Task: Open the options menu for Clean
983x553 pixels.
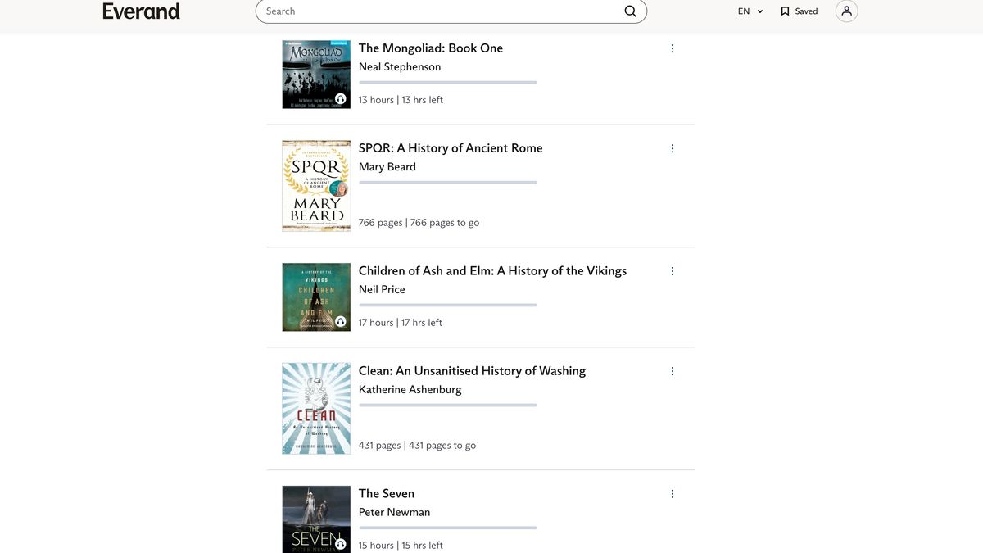Action: (x=672, y=370)
